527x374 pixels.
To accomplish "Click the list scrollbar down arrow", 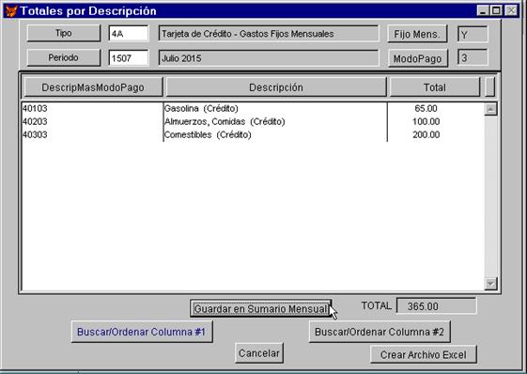I will pos(490,284).
